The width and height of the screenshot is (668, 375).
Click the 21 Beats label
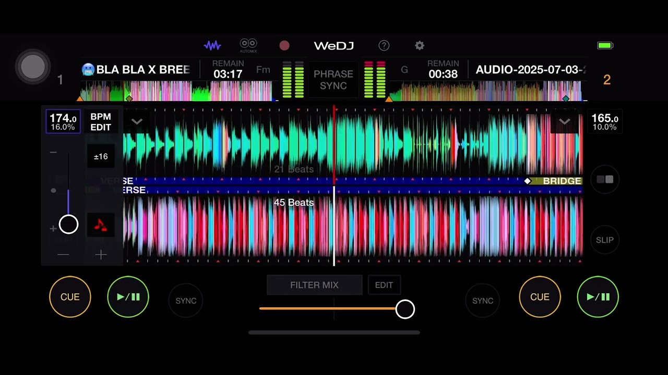[x=294, y=169]
